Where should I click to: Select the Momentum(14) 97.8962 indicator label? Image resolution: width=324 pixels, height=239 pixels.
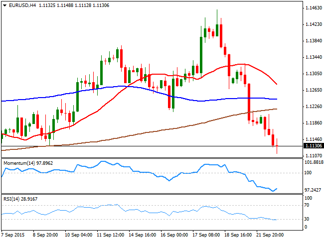[x=28, y=163]
